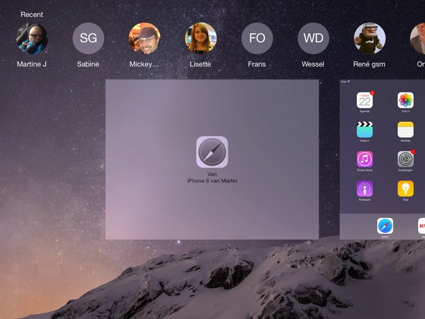Open the Videos clapperboard app
The image size is (425, 319).
pos(364,130)
